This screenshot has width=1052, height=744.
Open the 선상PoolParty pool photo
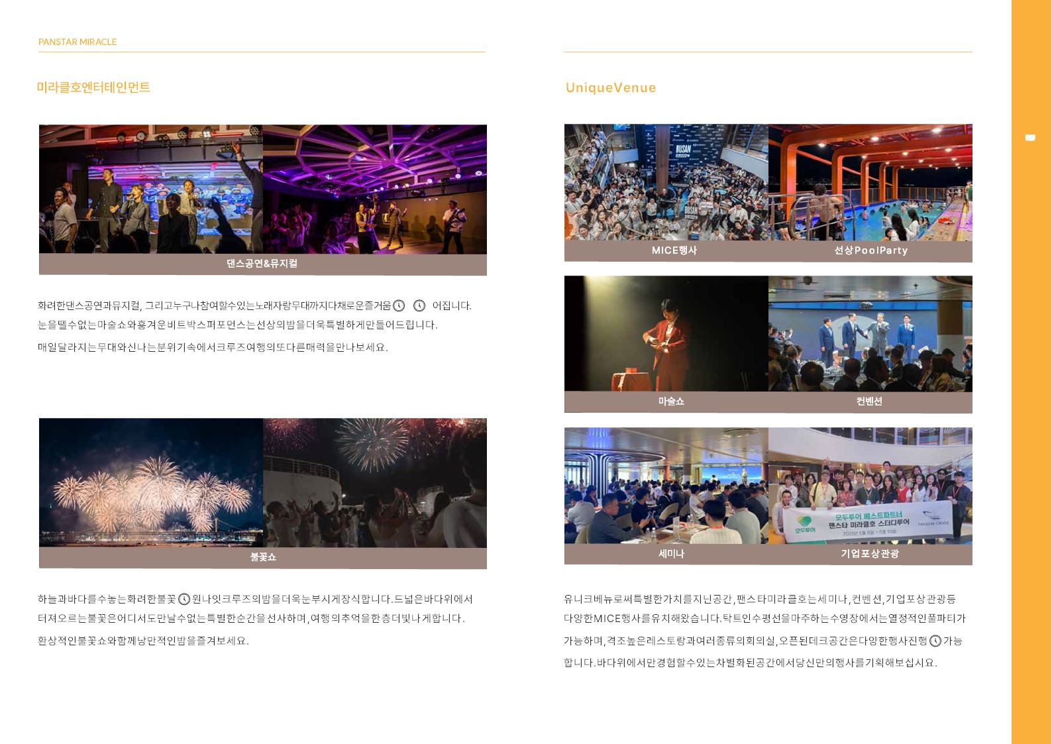coord(870,182)
